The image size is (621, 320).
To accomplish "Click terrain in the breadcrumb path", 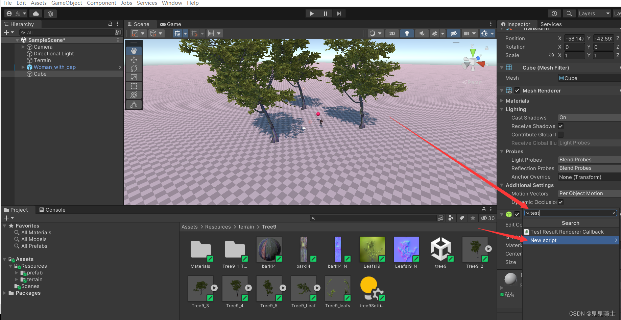I will (246, 227).
